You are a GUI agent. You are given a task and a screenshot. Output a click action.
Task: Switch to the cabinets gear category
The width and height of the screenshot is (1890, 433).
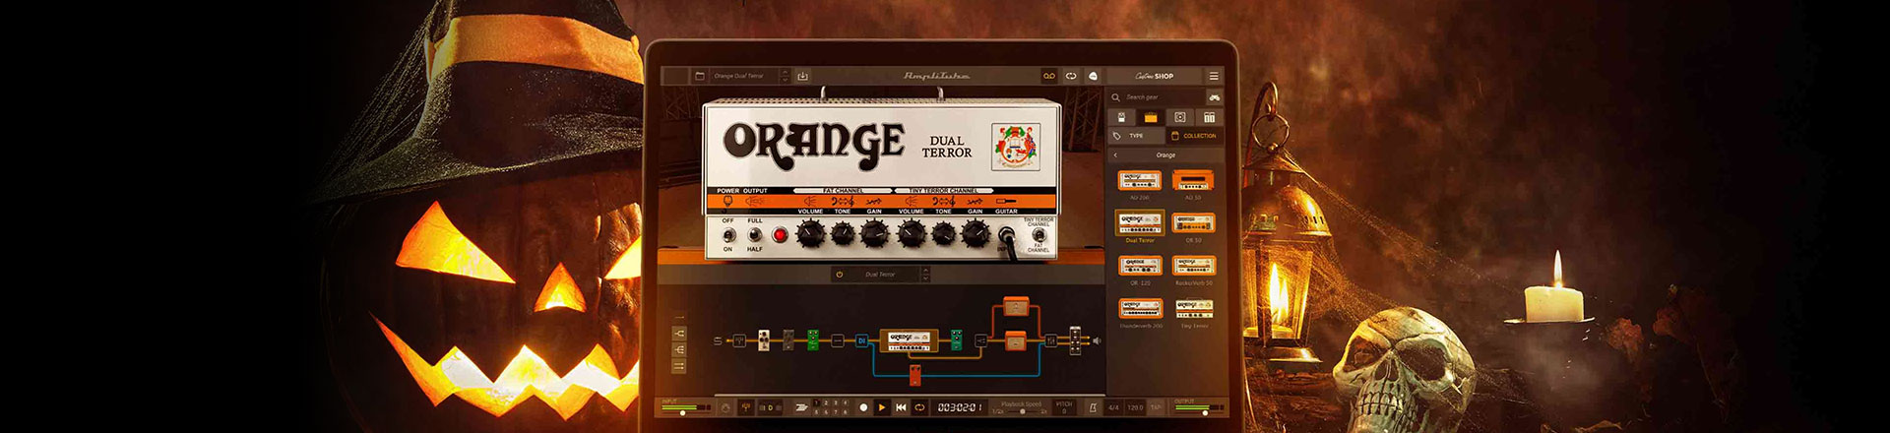tap(1179, 117)
